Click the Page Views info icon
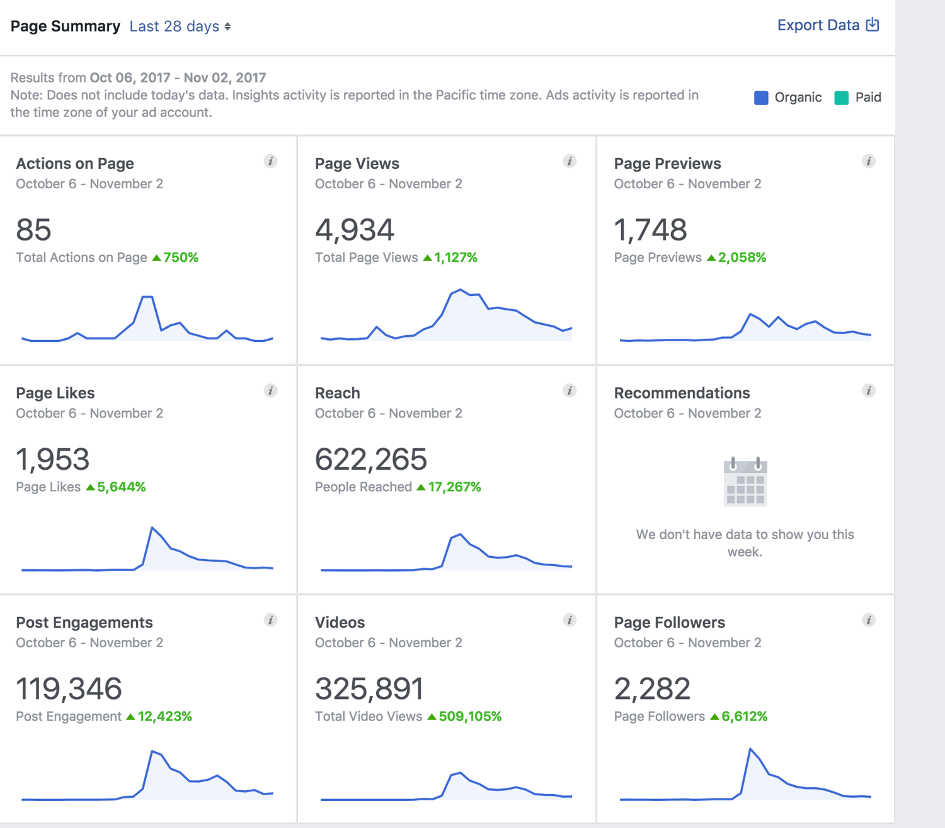The width and height of the screenshot is (945, 828). point(570,161)
